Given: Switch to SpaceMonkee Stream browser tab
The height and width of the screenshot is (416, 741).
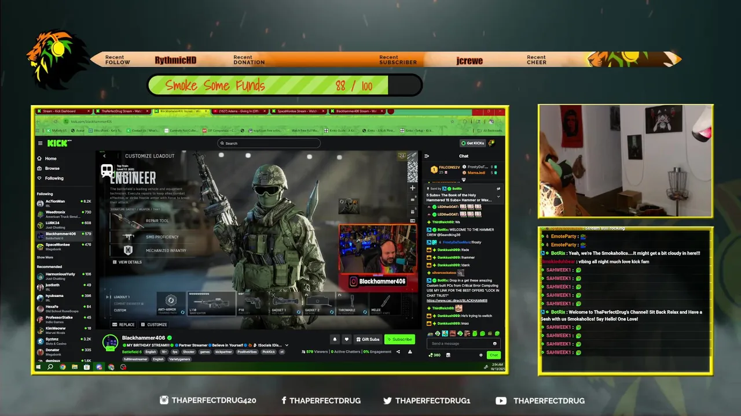Looking at the screenshot, I should click(x=298, y=111).
